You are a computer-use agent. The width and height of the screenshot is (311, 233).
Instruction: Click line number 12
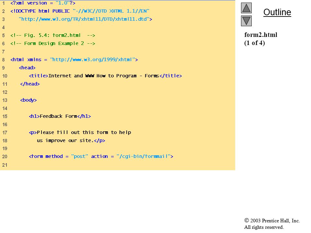[x=5, y=92]
